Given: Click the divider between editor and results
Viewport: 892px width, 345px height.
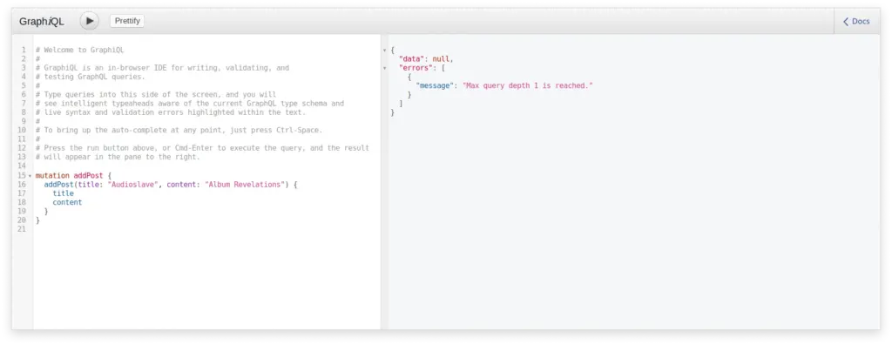Looking at the screenshot, I should click(x=384, y=181).
